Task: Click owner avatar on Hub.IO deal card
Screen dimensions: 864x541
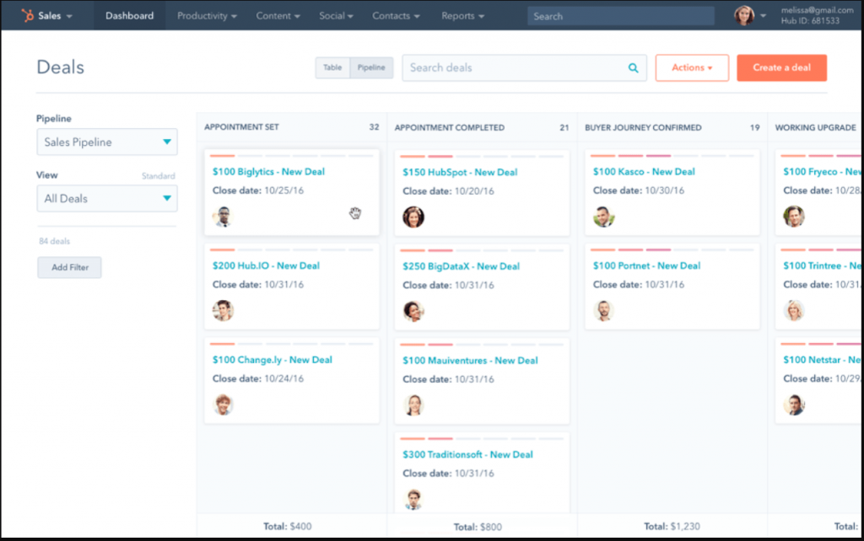Action: tap(223, 310)
